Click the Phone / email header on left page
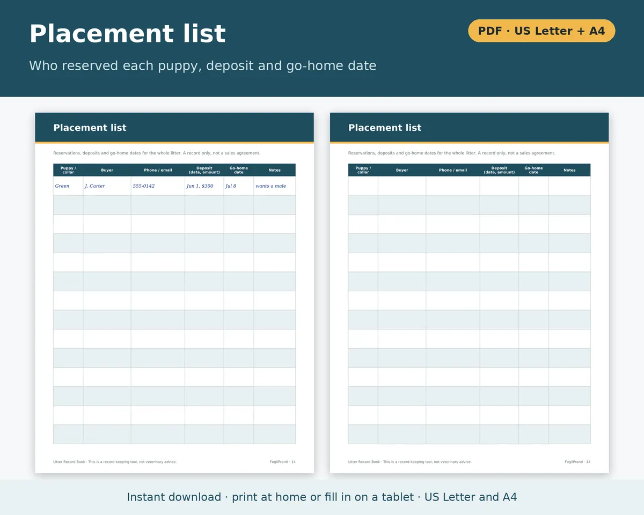The height and width of the screenshot is (515, 644). click(x=158, y=170)
